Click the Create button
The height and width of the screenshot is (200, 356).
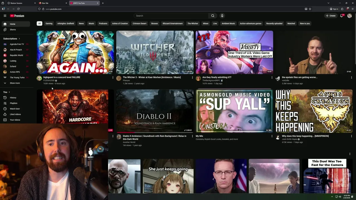pos(331,16)
